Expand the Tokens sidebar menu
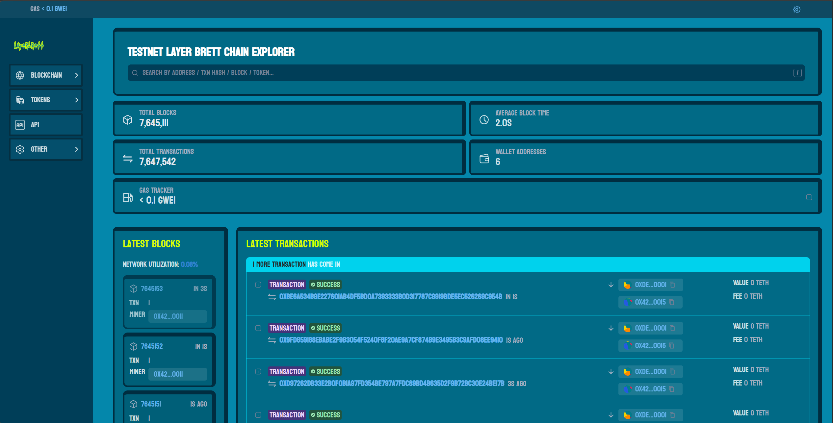 click(46, 100)
